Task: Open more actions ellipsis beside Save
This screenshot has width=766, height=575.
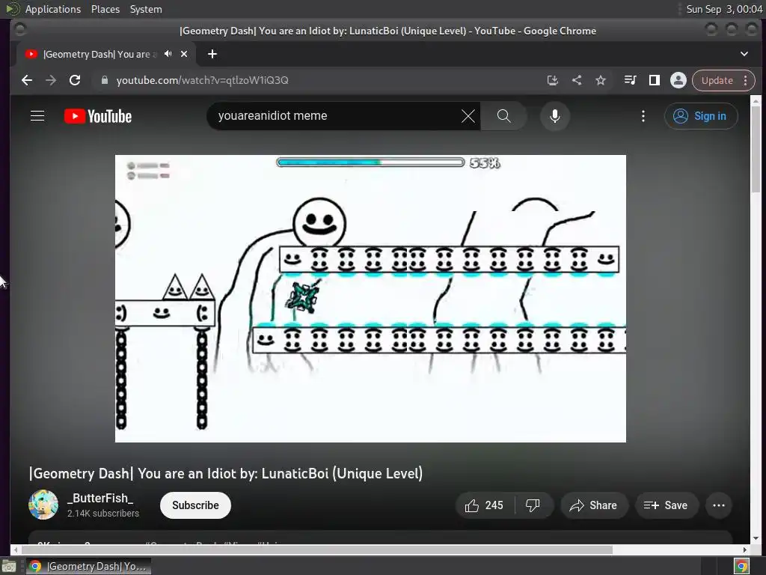Action: (719, 505)
